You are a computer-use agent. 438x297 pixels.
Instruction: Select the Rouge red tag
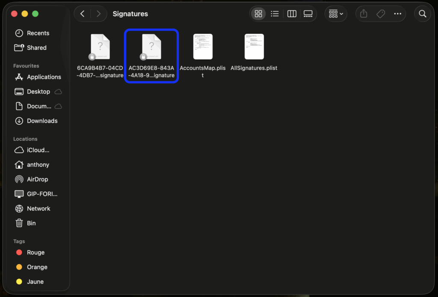(36, 253)
